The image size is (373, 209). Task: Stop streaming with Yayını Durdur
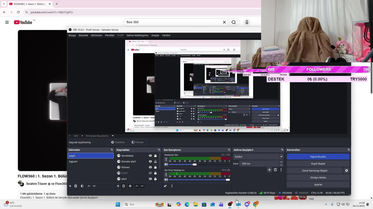coord(318,157)
